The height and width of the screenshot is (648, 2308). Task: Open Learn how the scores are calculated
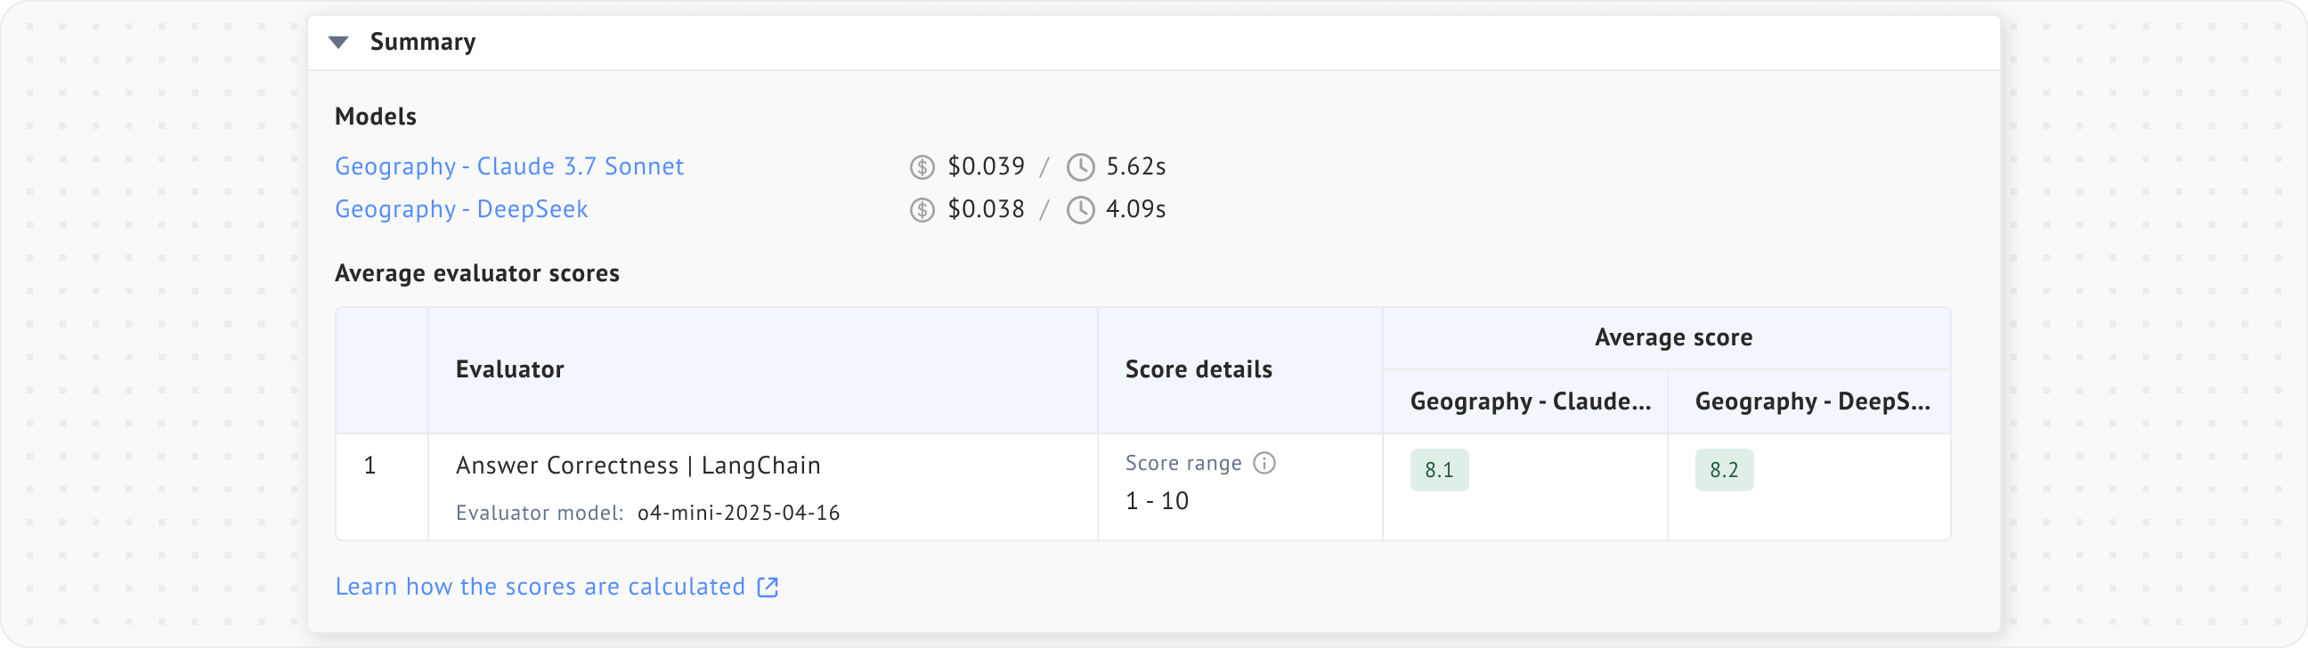click(x=540, y=587)
